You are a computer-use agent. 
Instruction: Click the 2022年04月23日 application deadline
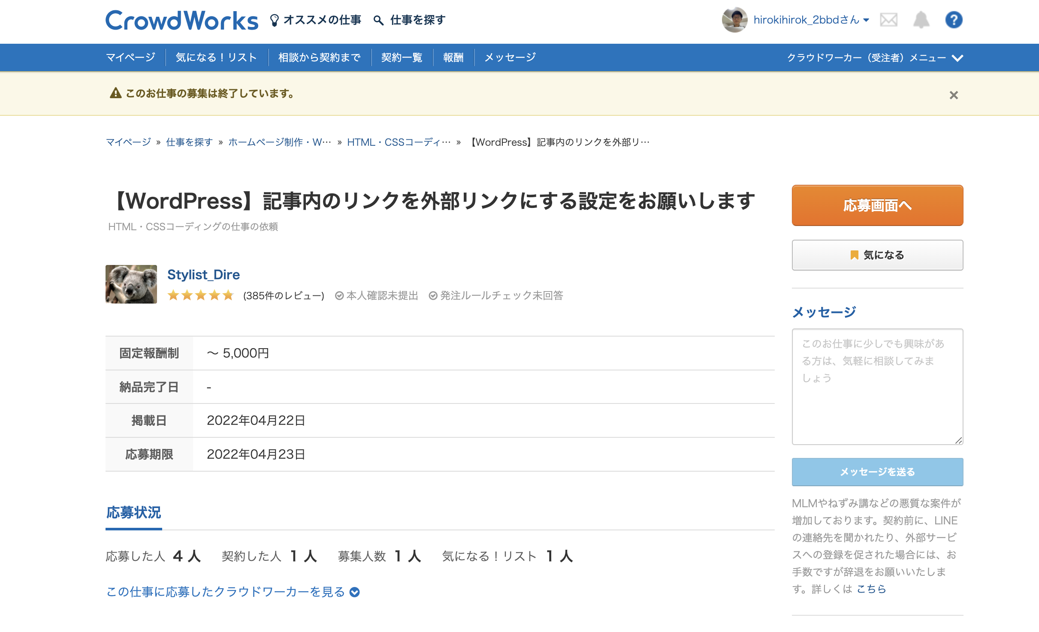pos(256,454)
